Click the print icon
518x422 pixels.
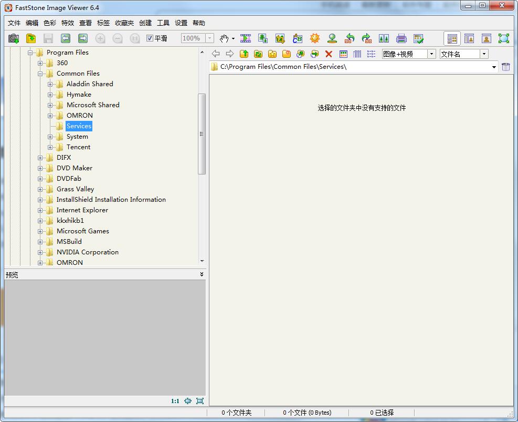point(401,38)
